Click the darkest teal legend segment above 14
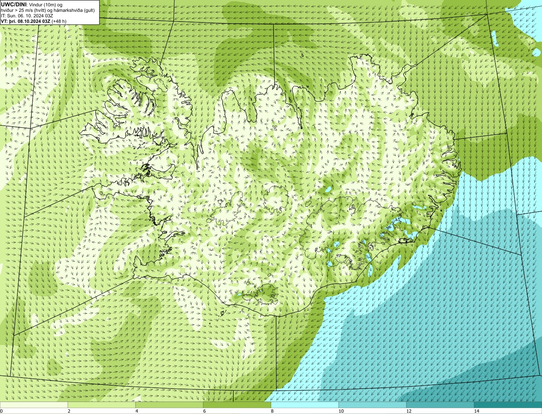The image size is (542, 414). tap(508, 405)
